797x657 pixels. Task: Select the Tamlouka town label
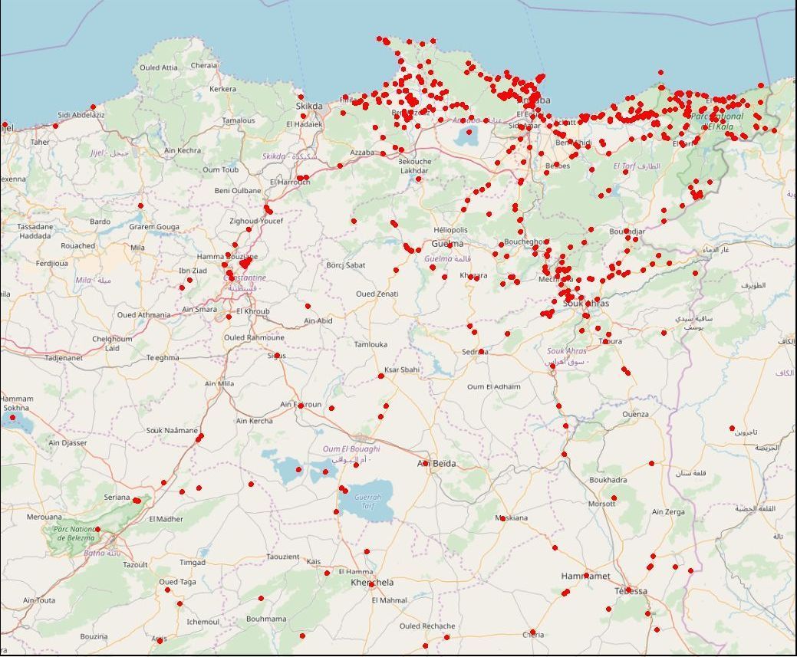(x=371, y=345)
